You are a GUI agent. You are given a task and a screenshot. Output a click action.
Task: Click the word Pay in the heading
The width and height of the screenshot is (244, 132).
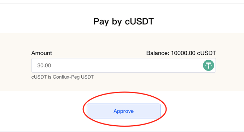[x=101, y=22]
